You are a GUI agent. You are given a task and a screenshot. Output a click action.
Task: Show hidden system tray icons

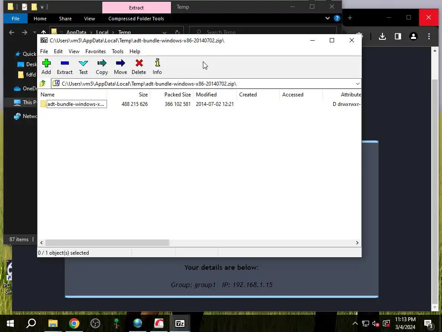[355, 323]
